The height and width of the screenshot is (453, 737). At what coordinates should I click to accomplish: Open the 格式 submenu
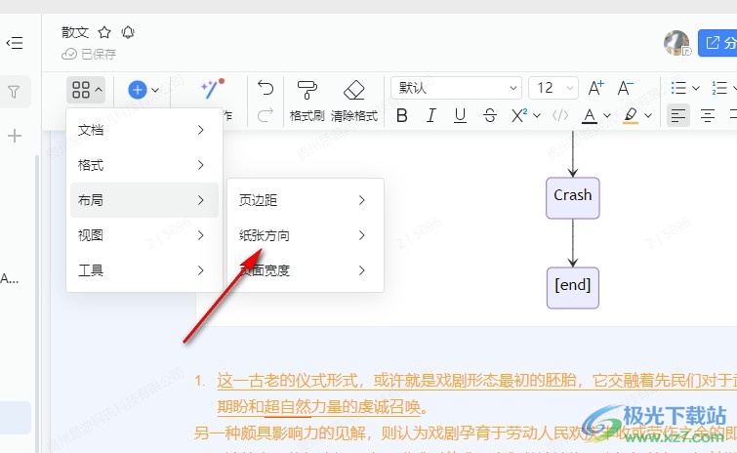click(144, 165)
